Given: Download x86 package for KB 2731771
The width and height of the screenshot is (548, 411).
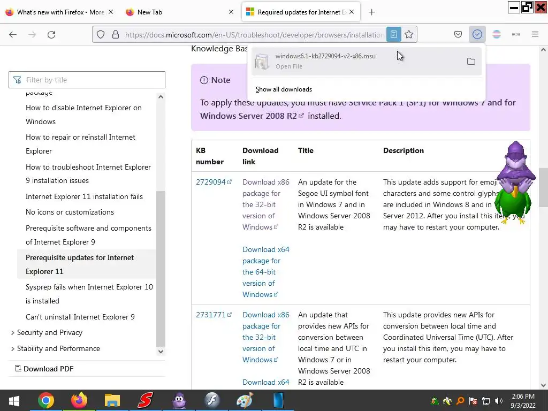Looking at the screenshot, I should click(x=265, y=337).
